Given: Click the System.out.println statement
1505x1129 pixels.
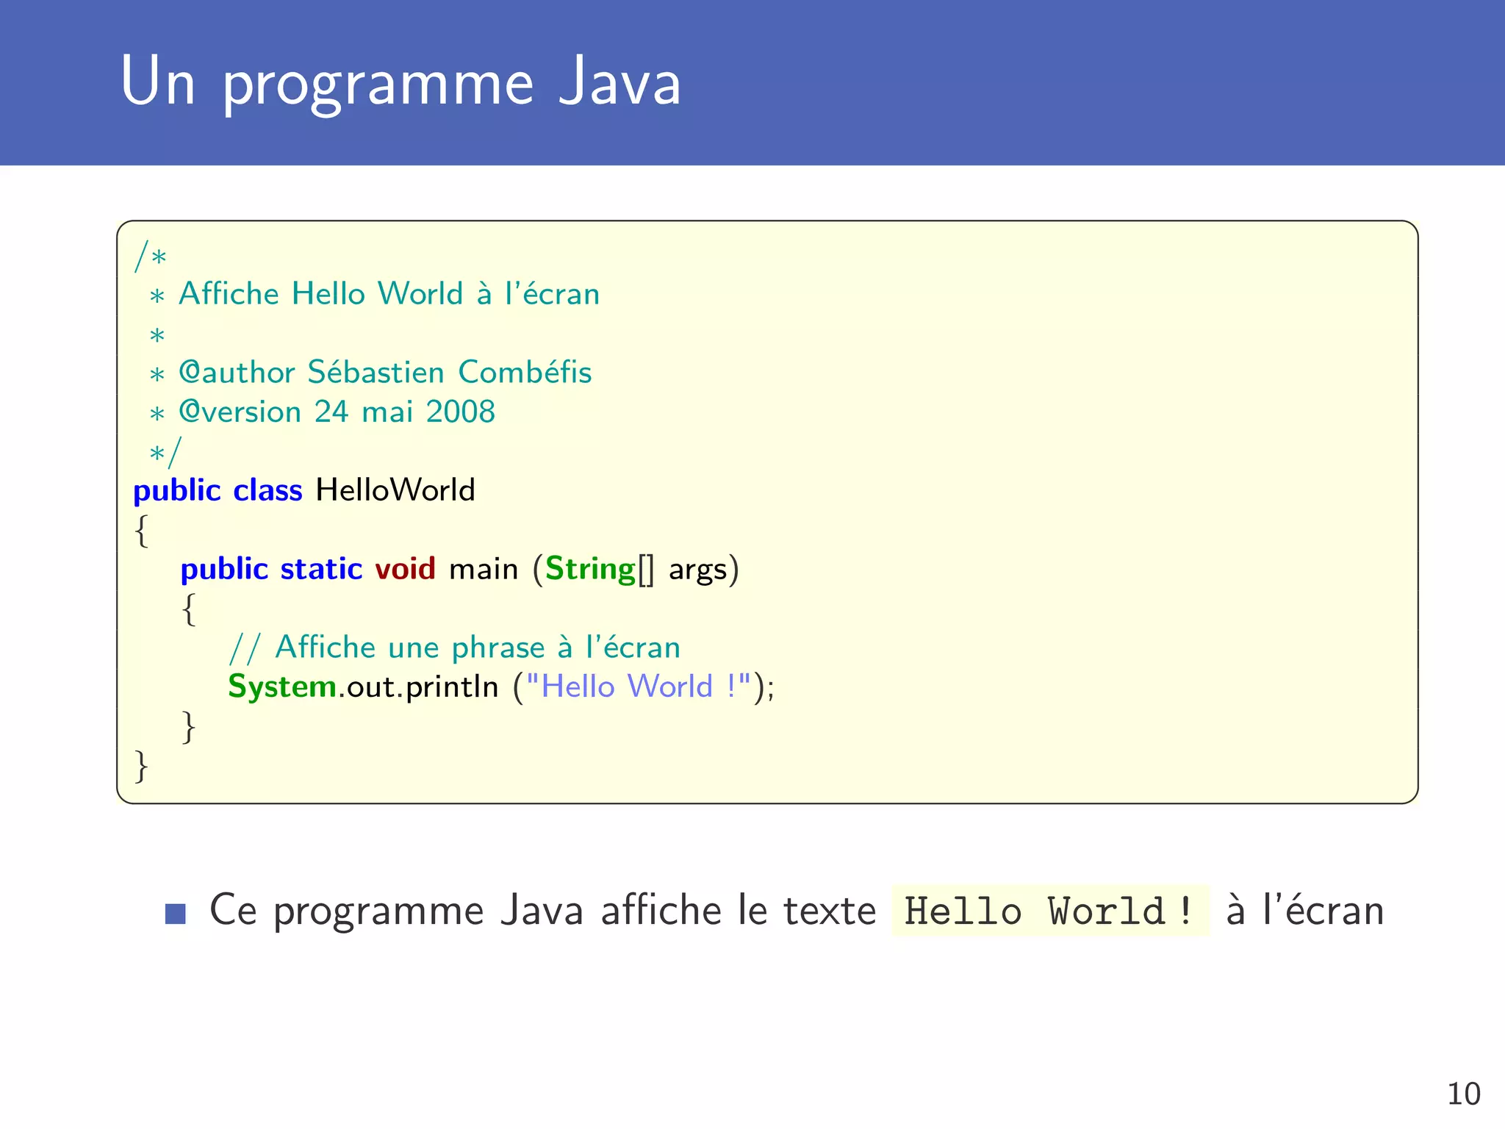Looking at the screenshot, I should (x=501, y=687).
